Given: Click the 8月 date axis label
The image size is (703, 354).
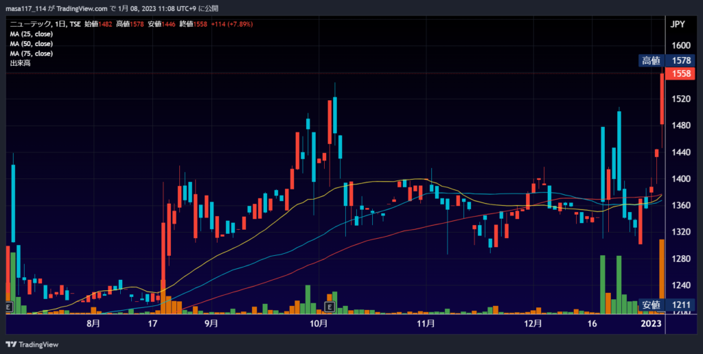Looking at the screenshot, I should pos(93,324).
